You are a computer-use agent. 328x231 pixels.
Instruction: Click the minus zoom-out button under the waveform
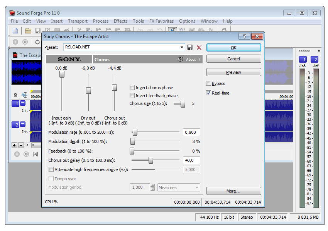21,145
